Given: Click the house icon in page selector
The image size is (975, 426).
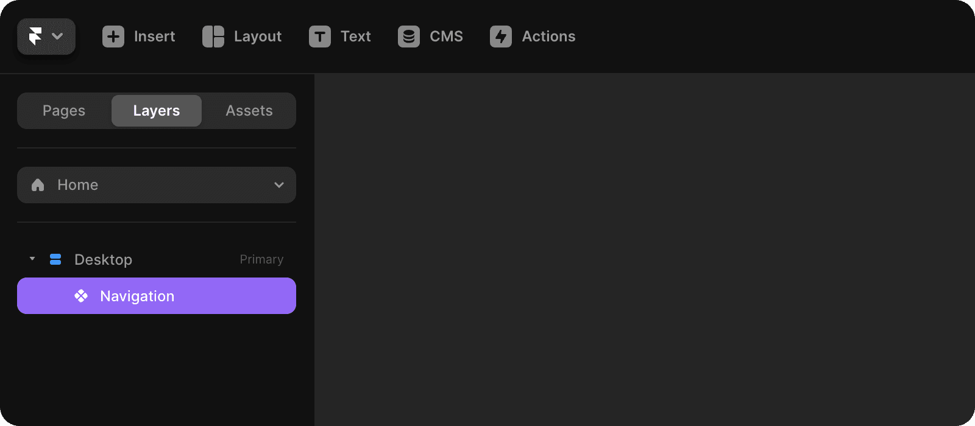Looking at the screenshot, I should 38,185.
